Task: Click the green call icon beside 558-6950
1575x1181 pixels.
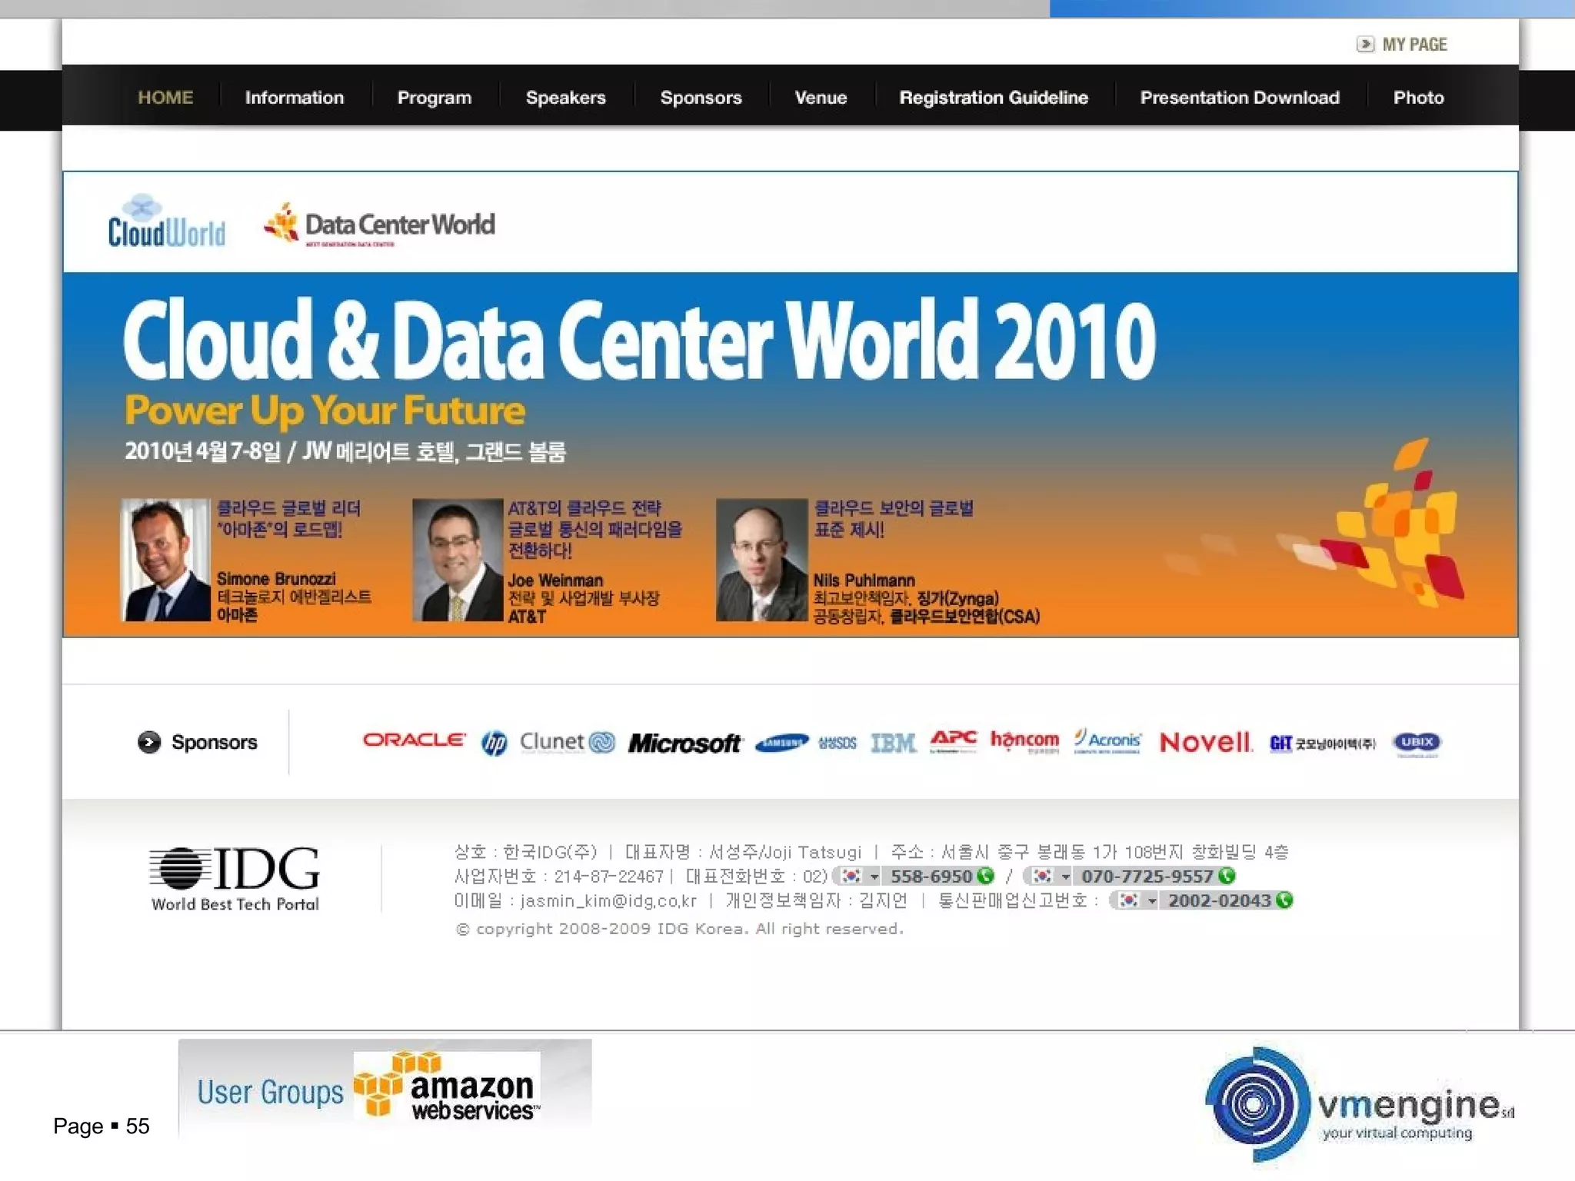Action: (986, 876)
